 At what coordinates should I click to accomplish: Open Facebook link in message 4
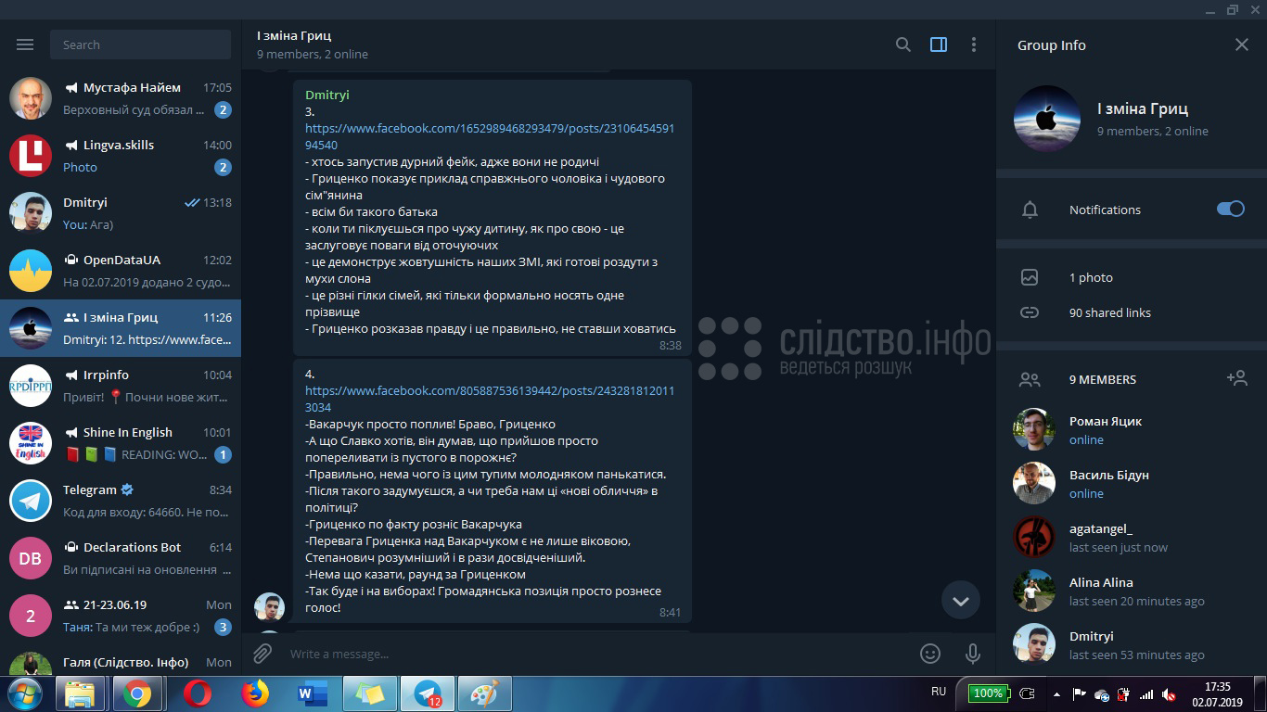(x=490, y=399)
